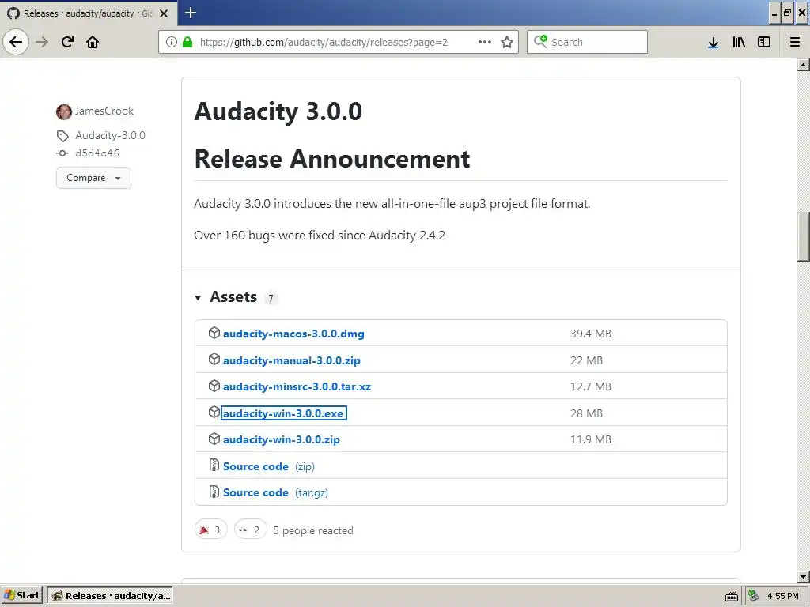
Task: Go back to the previous page
Action: (x=16, y=42)
